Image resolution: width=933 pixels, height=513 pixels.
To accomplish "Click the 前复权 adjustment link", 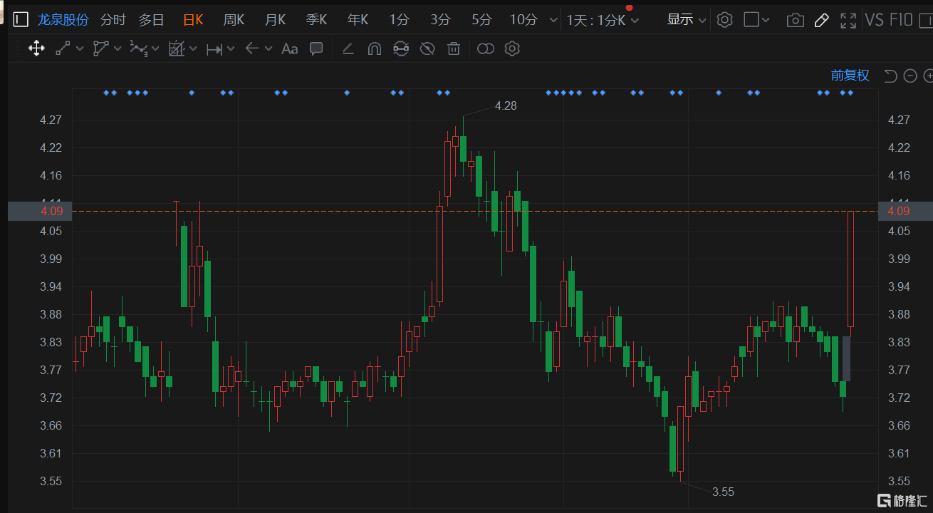I will 850,76.
